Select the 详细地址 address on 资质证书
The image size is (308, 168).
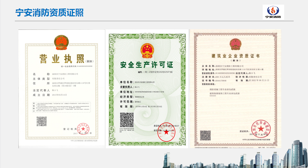(x=239, y=70)
